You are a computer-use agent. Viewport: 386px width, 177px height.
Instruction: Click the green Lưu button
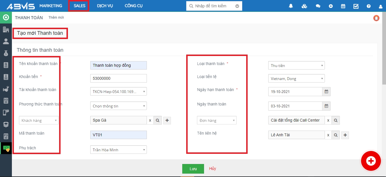(193, 169)
